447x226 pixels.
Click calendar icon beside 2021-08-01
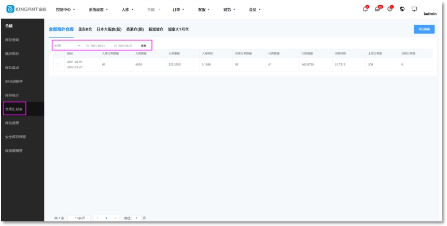(88, 46)
